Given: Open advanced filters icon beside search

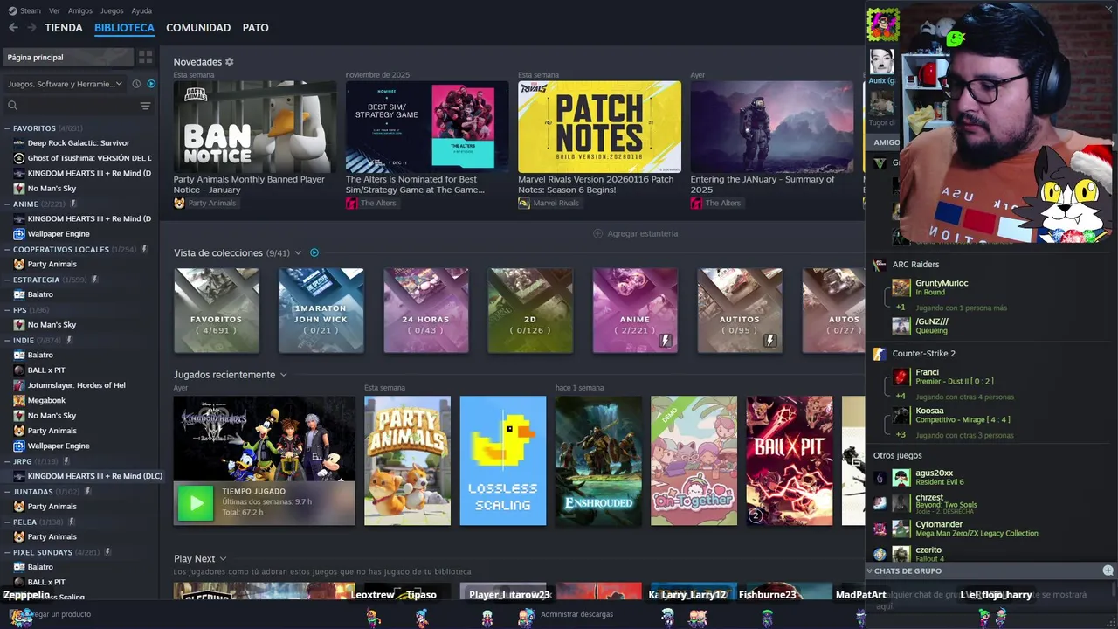Looking at the screenshot, I should [x=146, y=106].
